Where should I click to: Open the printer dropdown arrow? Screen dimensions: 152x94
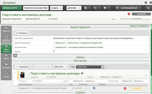(x=90, y=8)
